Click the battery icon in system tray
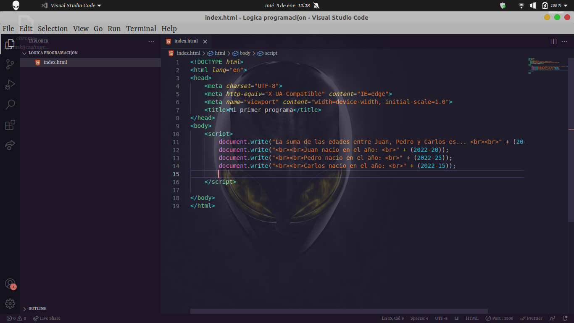 coord(545,5)
